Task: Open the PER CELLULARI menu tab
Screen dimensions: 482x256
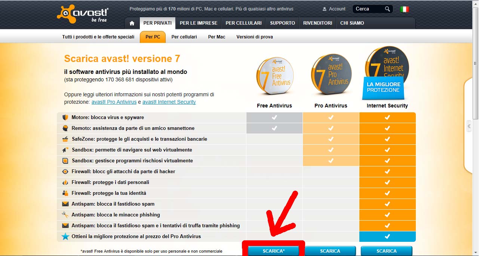Action: point(243,23)
